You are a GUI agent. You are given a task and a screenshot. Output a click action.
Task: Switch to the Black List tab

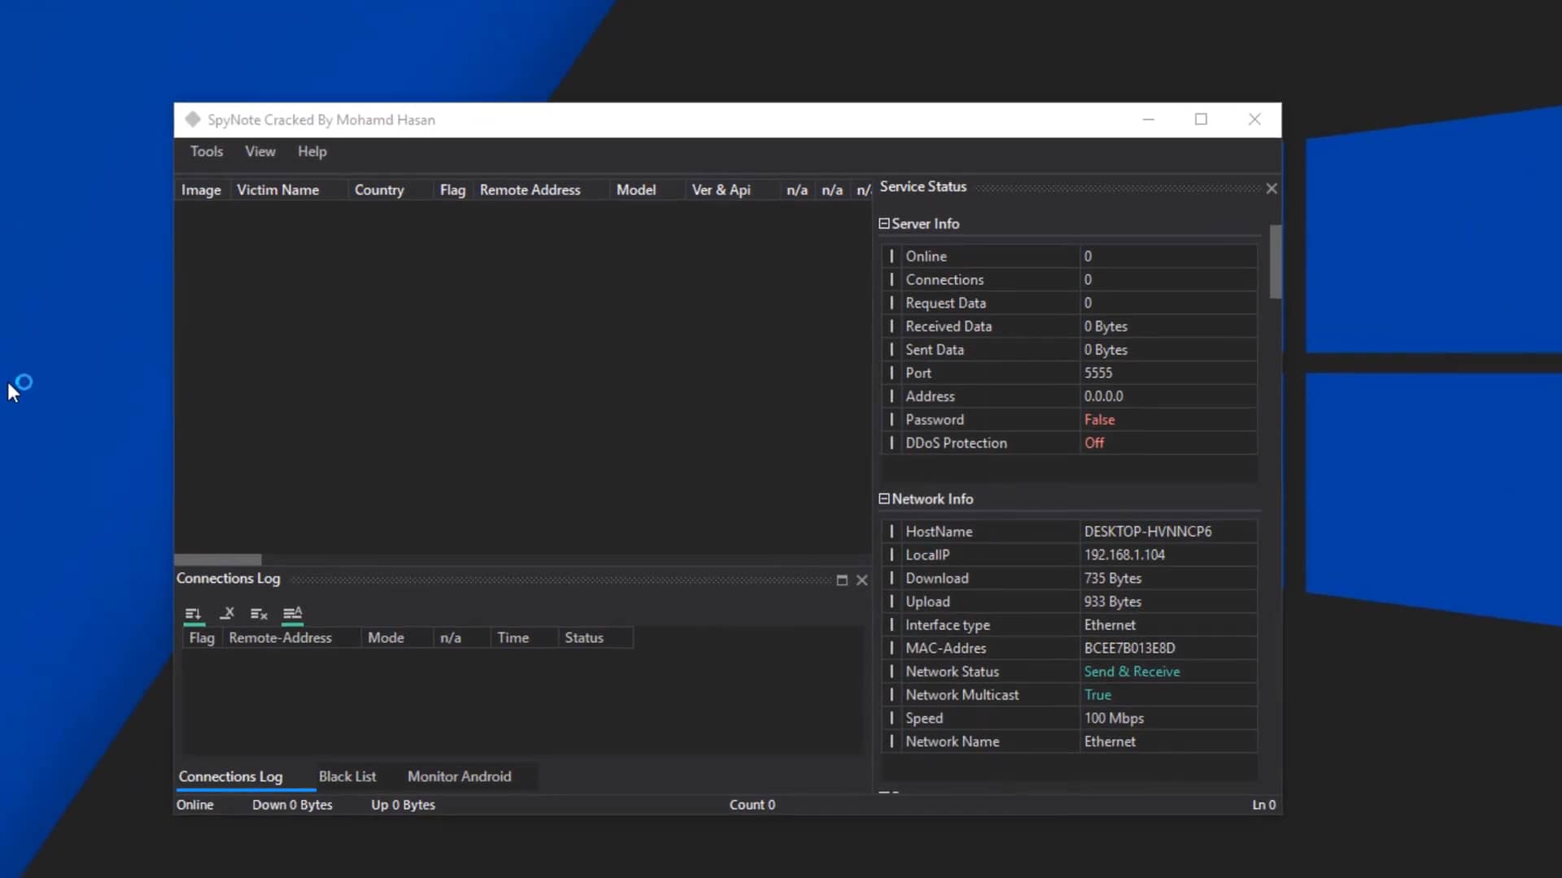(347, 776)
